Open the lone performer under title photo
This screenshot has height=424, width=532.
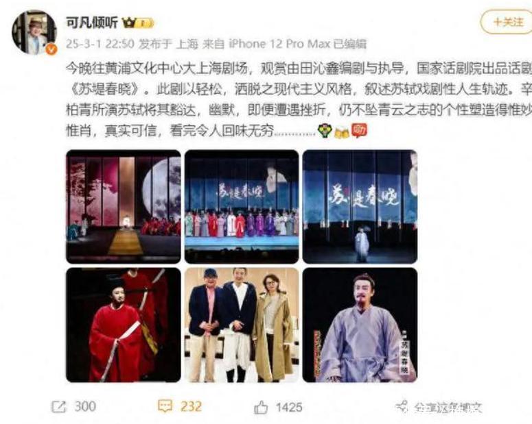pyautogui.click(x=360, y=207)
